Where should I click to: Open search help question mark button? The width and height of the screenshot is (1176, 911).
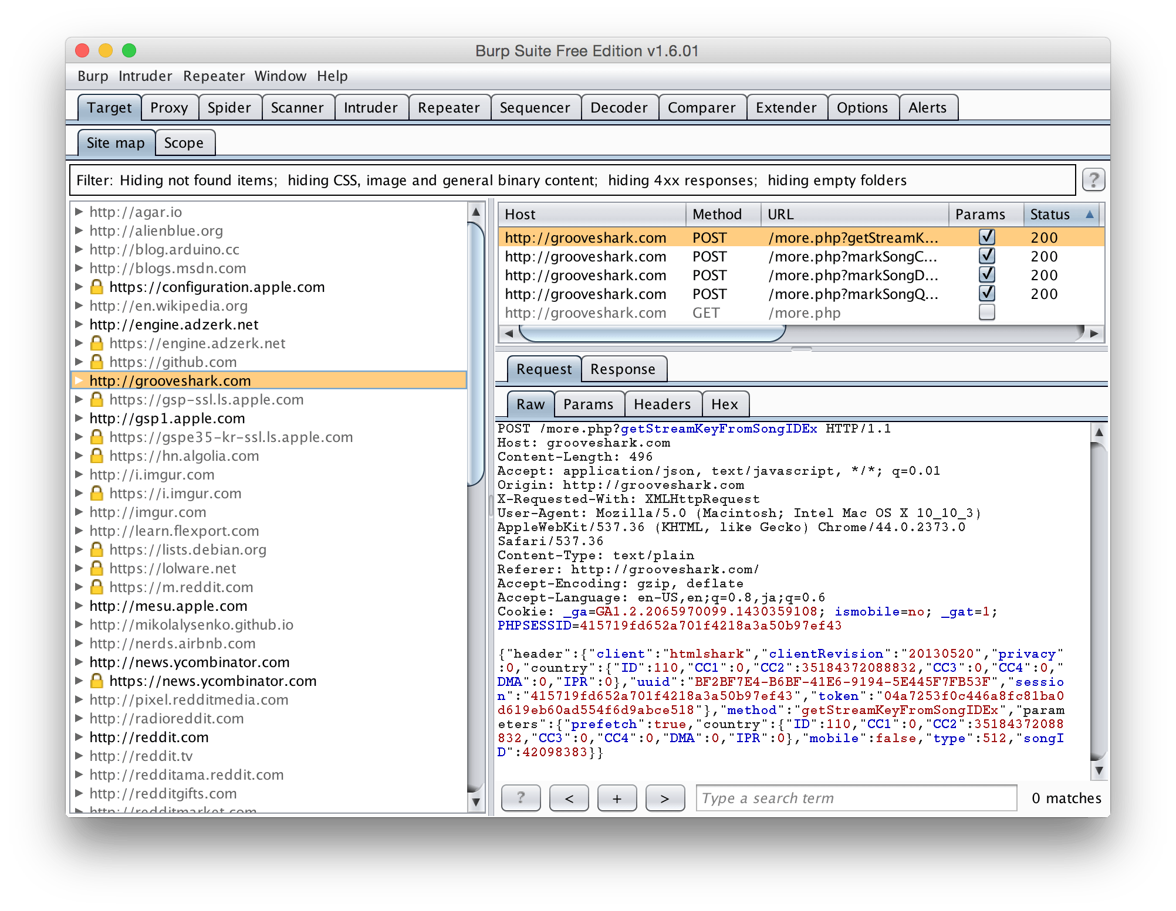click(x=521, y=798)
